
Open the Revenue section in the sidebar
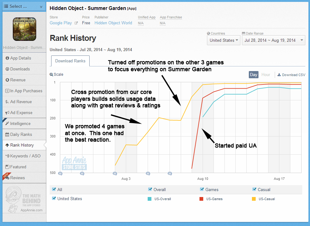[24, 80]
